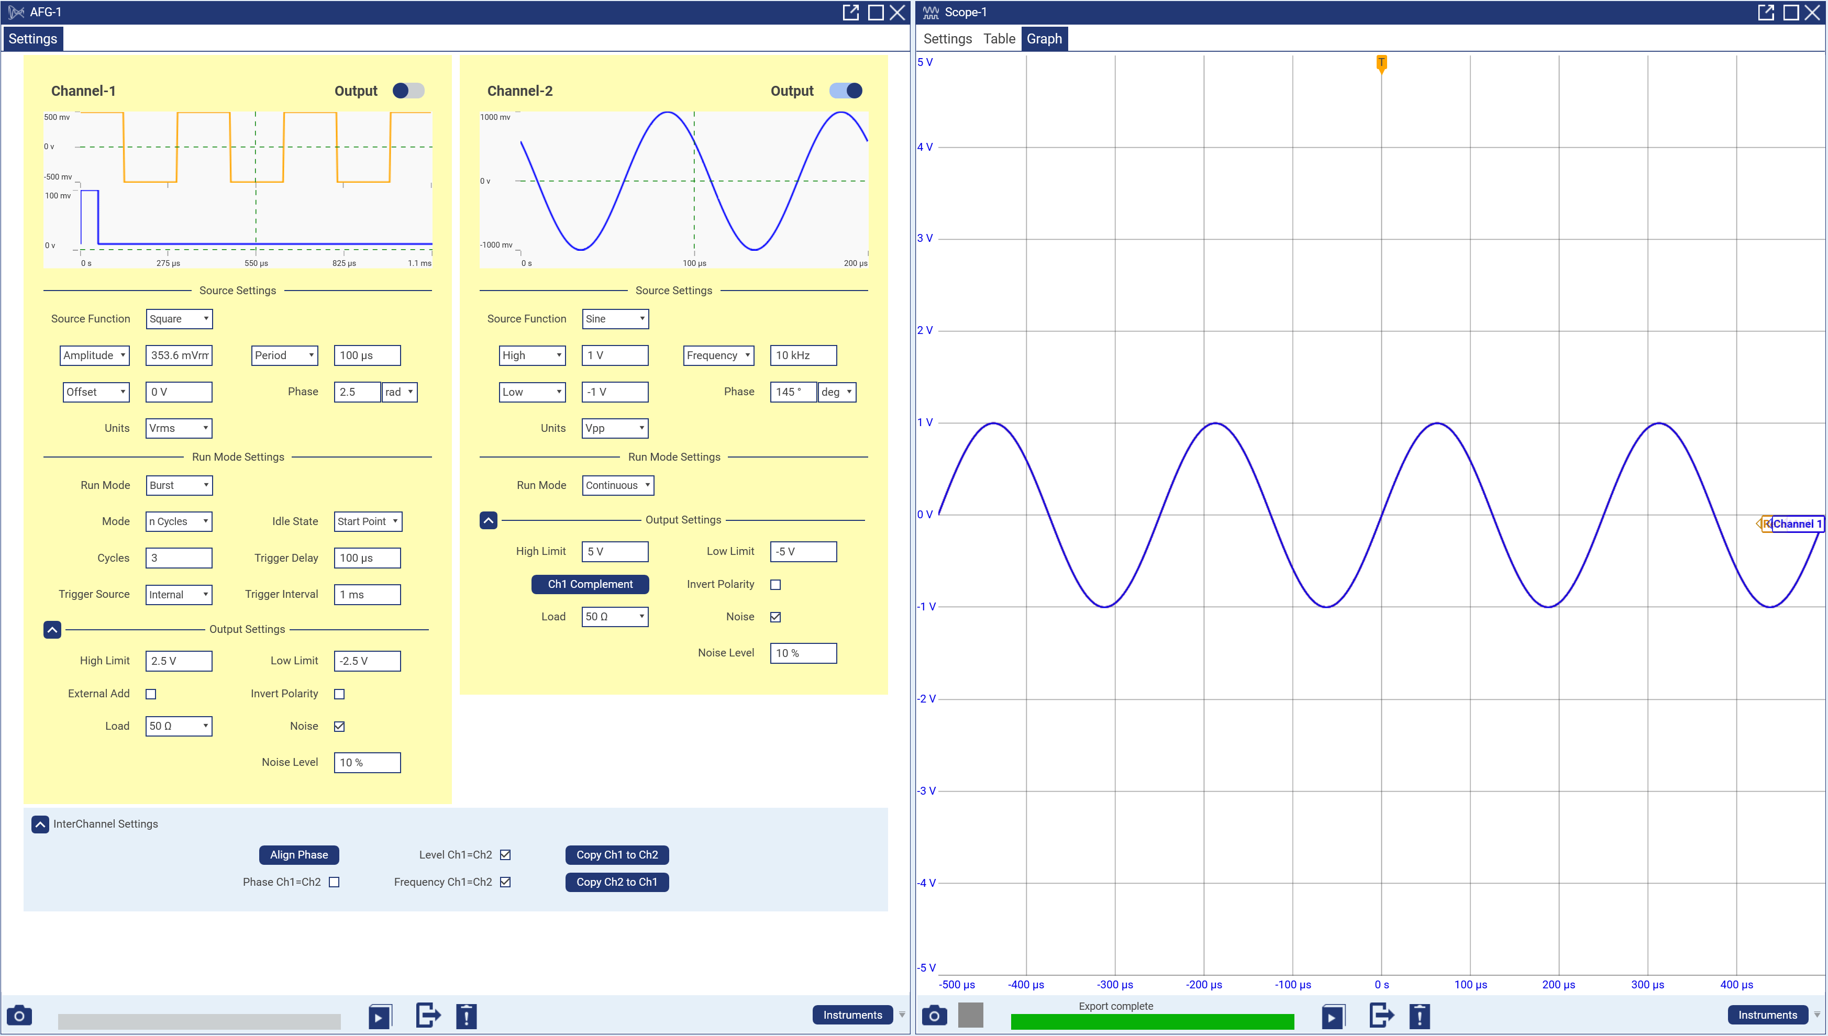Open Channel-2 phase unit deg dropdown
This screenshot has width=1828, height=1036.
pyautogui.click(x=837, y=392)
